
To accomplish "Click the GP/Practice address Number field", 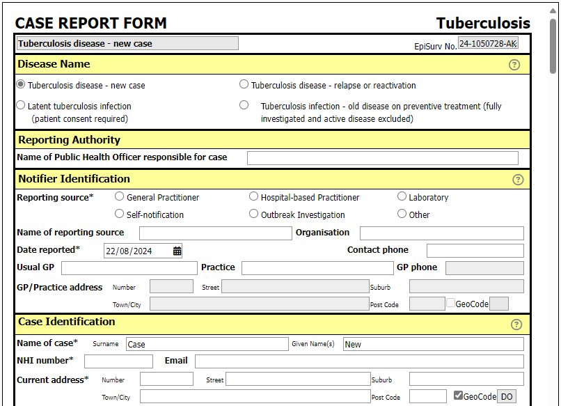I will [171, 287].
